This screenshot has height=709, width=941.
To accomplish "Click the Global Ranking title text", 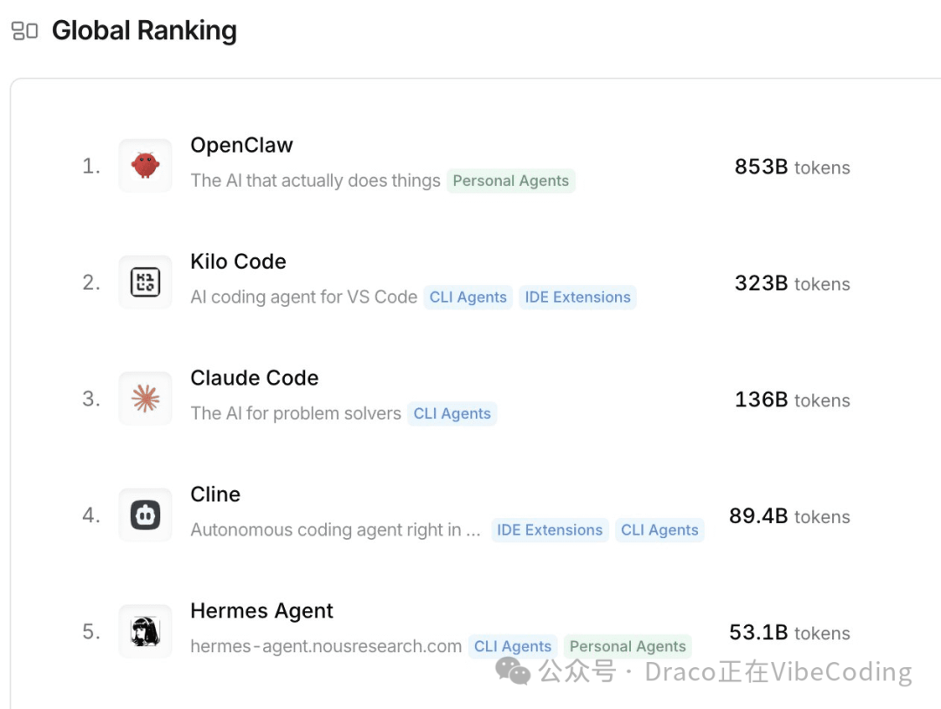I will 145,31.
